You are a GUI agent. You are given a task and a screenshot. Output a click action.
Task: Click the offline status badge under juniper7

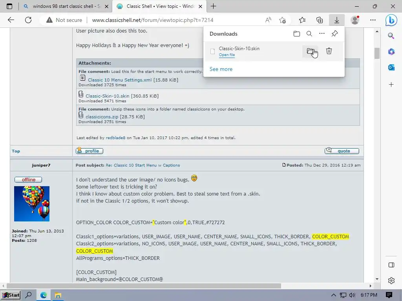(x=28, y=180)
